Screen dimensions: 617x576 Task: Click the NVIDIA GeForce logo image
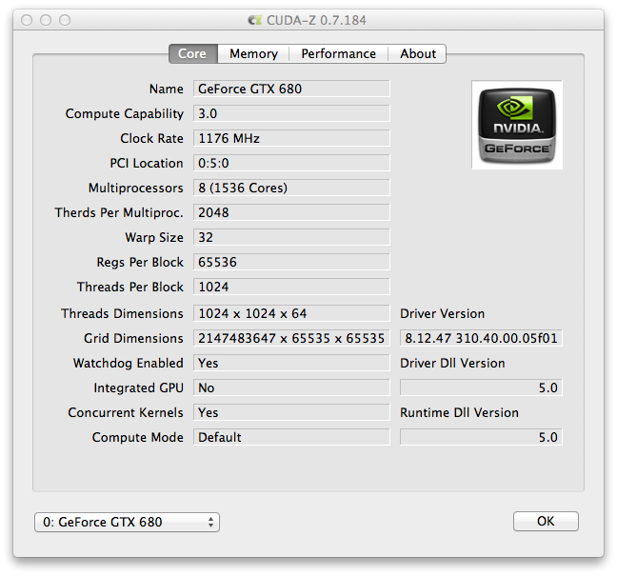[517, 125]
